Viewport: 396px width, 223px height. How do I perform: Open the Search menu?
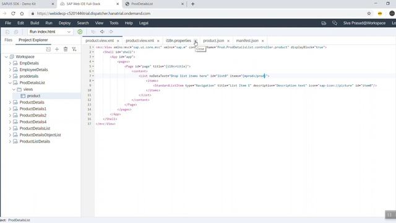pyautogui.click(x=83, y=23)
